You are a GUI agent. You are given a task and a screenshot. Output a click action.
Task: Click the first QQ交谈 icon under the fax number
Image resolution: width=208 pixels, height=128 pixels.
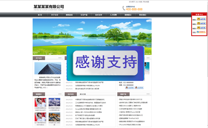(x=129, y=88)
